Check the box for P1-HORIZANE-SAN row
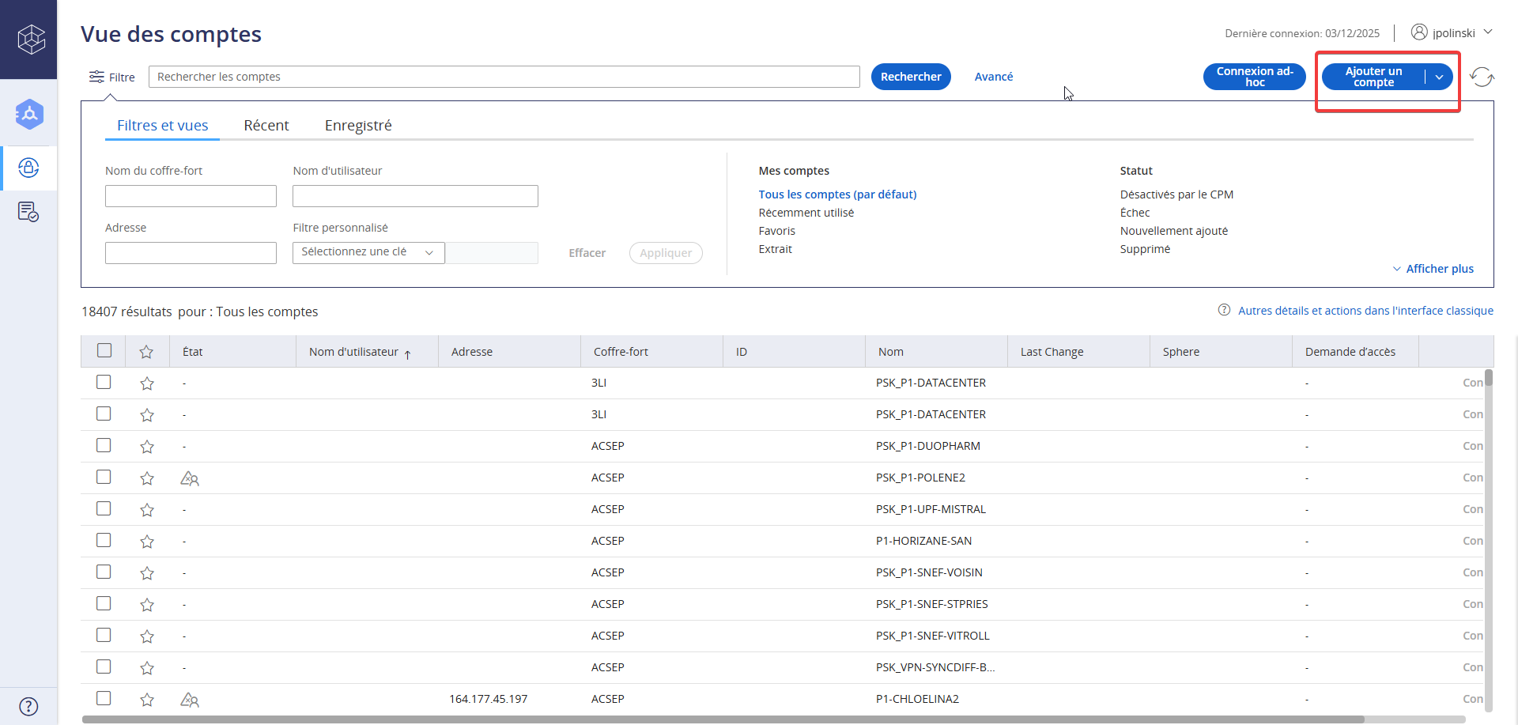 (x=104, y=540)
